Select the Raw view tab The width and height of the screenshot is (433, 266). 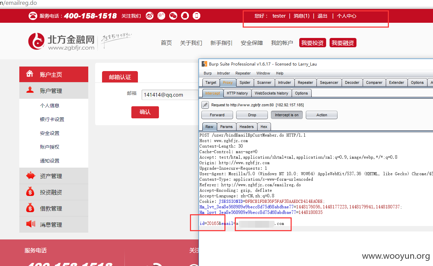point(209,127)
